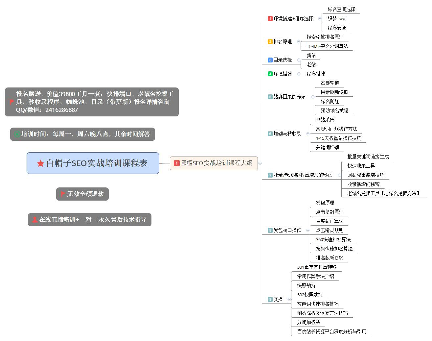Screen dimensions: 432x341
Task: Select the 报名赠送 价值39800工具 note
Action: [92, 102]
